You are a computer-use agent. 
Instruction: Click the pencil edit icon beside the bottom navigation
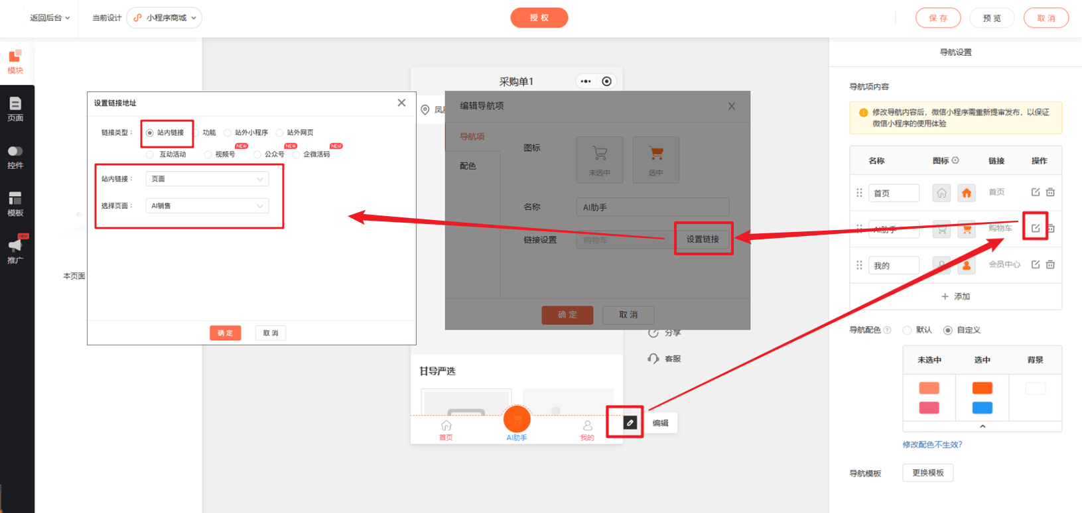coord(630,422)
